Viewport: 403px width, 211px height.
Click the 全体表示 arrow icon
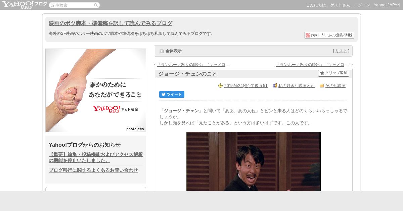[162, 51]
